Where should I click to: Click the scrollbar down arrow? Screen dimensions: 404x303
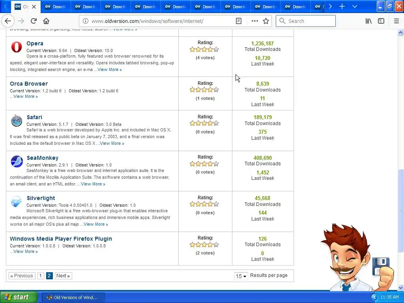[x=400, y=288]
